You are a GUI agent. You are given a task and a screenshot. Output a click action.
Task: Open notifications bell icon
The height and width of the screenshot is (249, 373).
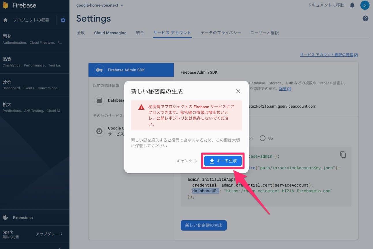click(352, 5)
